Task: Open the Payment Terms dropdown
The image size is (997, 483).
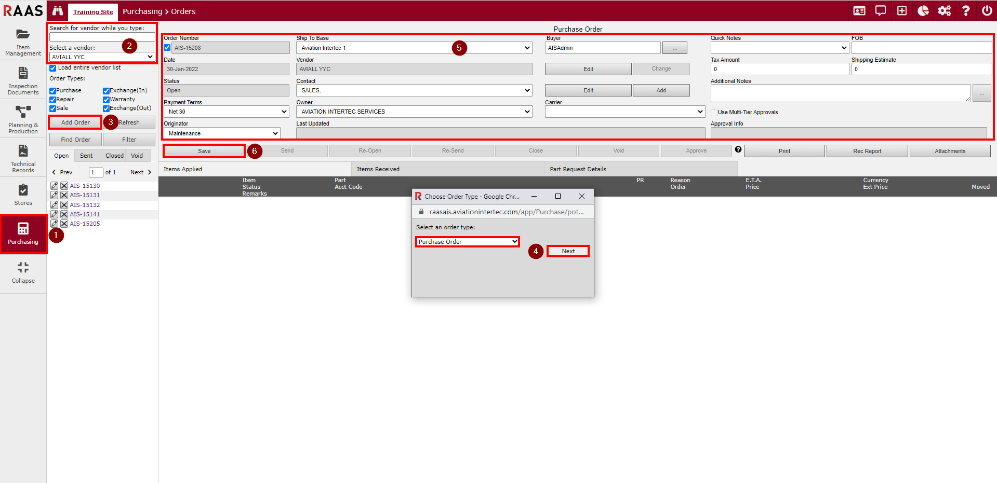Action: 226,112
